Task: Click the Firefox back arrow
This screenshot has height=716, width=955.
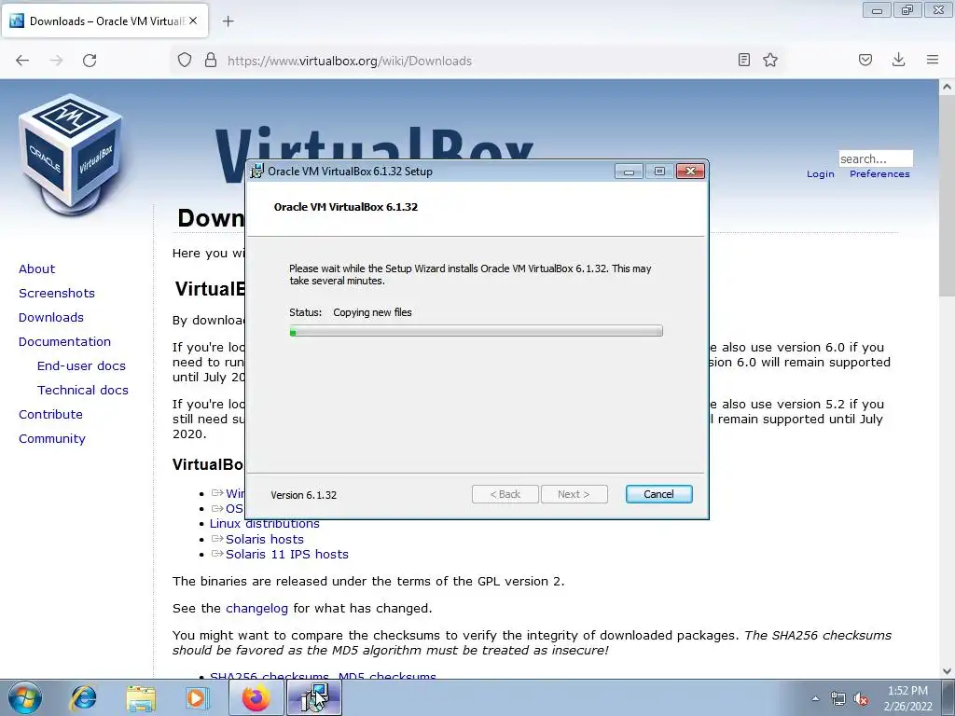Action: coord(22,61)
